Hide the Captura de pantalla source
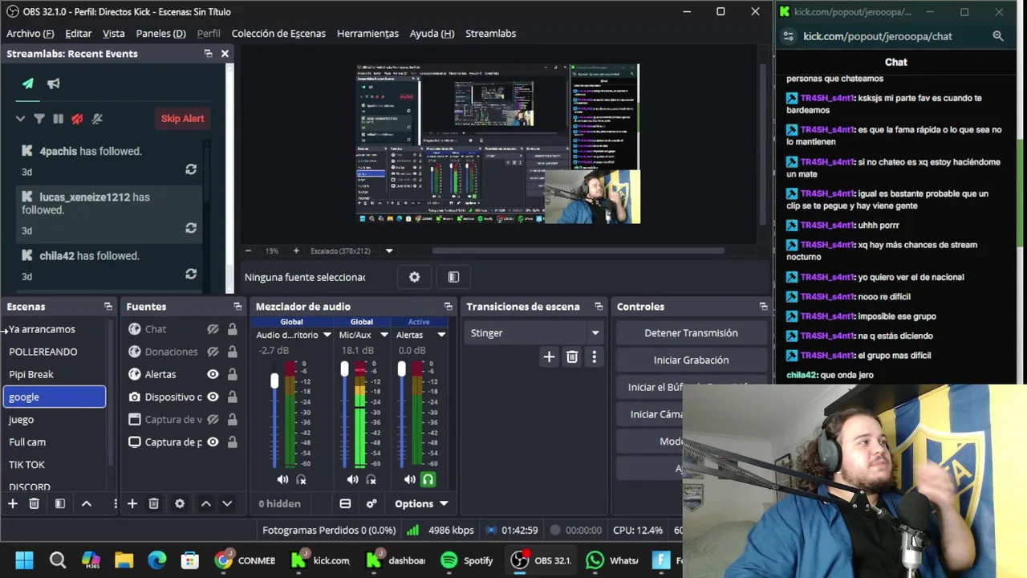The height and width of the screenshot is (578, 1027). (x=213, y=442)
